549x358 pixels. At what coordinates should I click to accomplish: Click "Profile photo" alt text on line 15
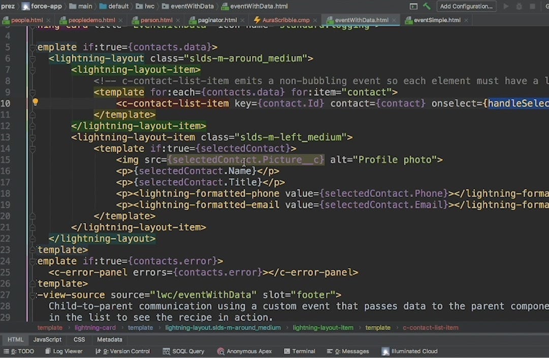point(395,160)
